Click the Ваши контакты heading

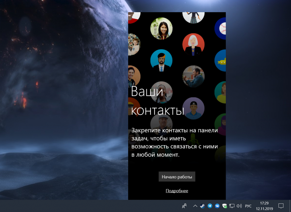pos(157,101)
